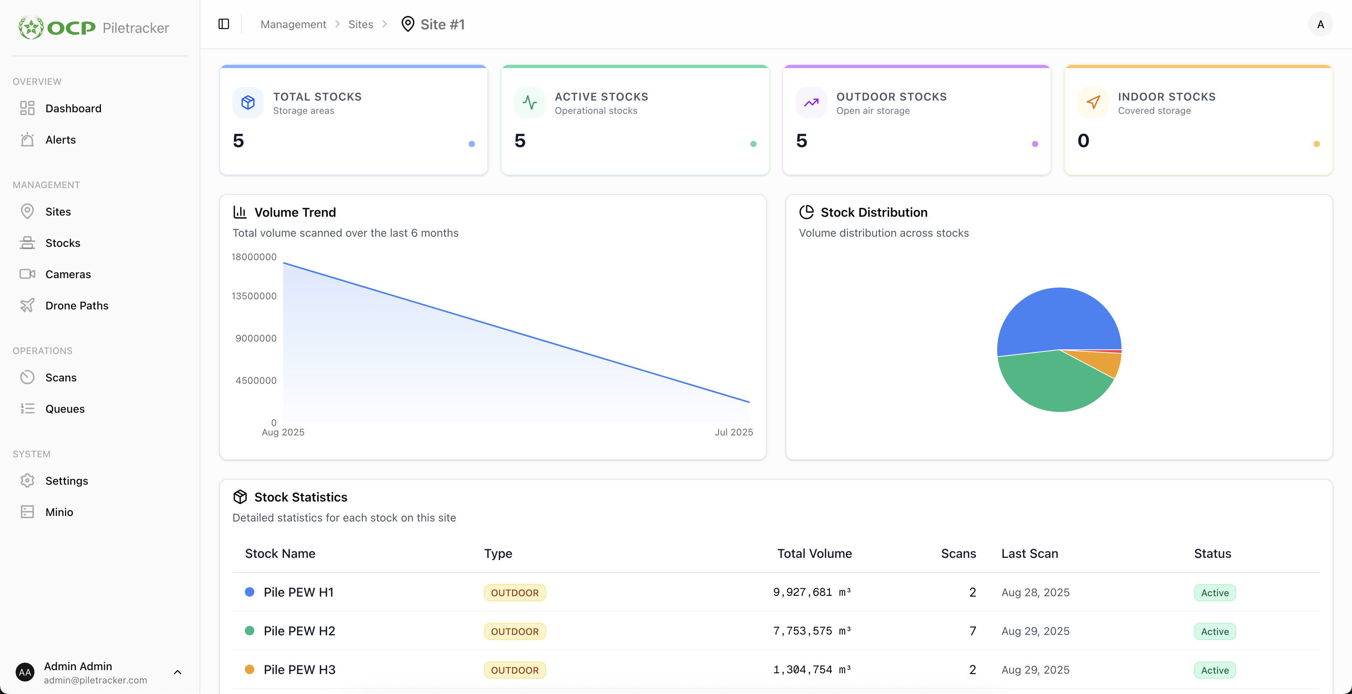The height and width of the screenshot is (694, 1352).
Task: Select the Cameras video icon
Action: coord(27,274)
